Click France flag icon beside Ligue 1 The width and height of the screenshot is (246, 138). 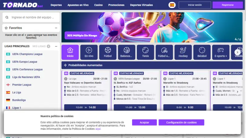8,108
